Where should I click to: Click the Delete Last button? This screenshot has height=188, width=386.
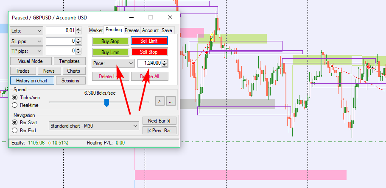click(x=111, y=76)
